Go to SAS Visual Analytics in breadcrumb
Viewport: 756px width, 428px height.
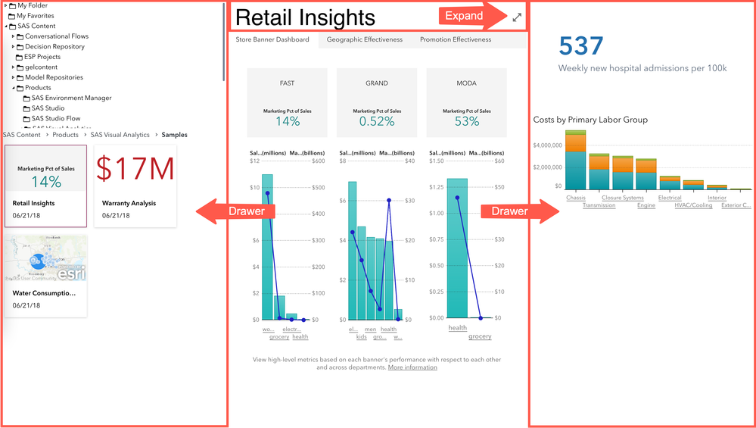(120, 135)
